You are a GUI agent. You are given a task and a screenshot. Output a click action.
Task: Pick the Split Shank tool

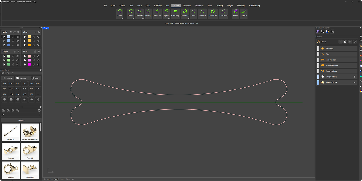(x=213, y=14)
